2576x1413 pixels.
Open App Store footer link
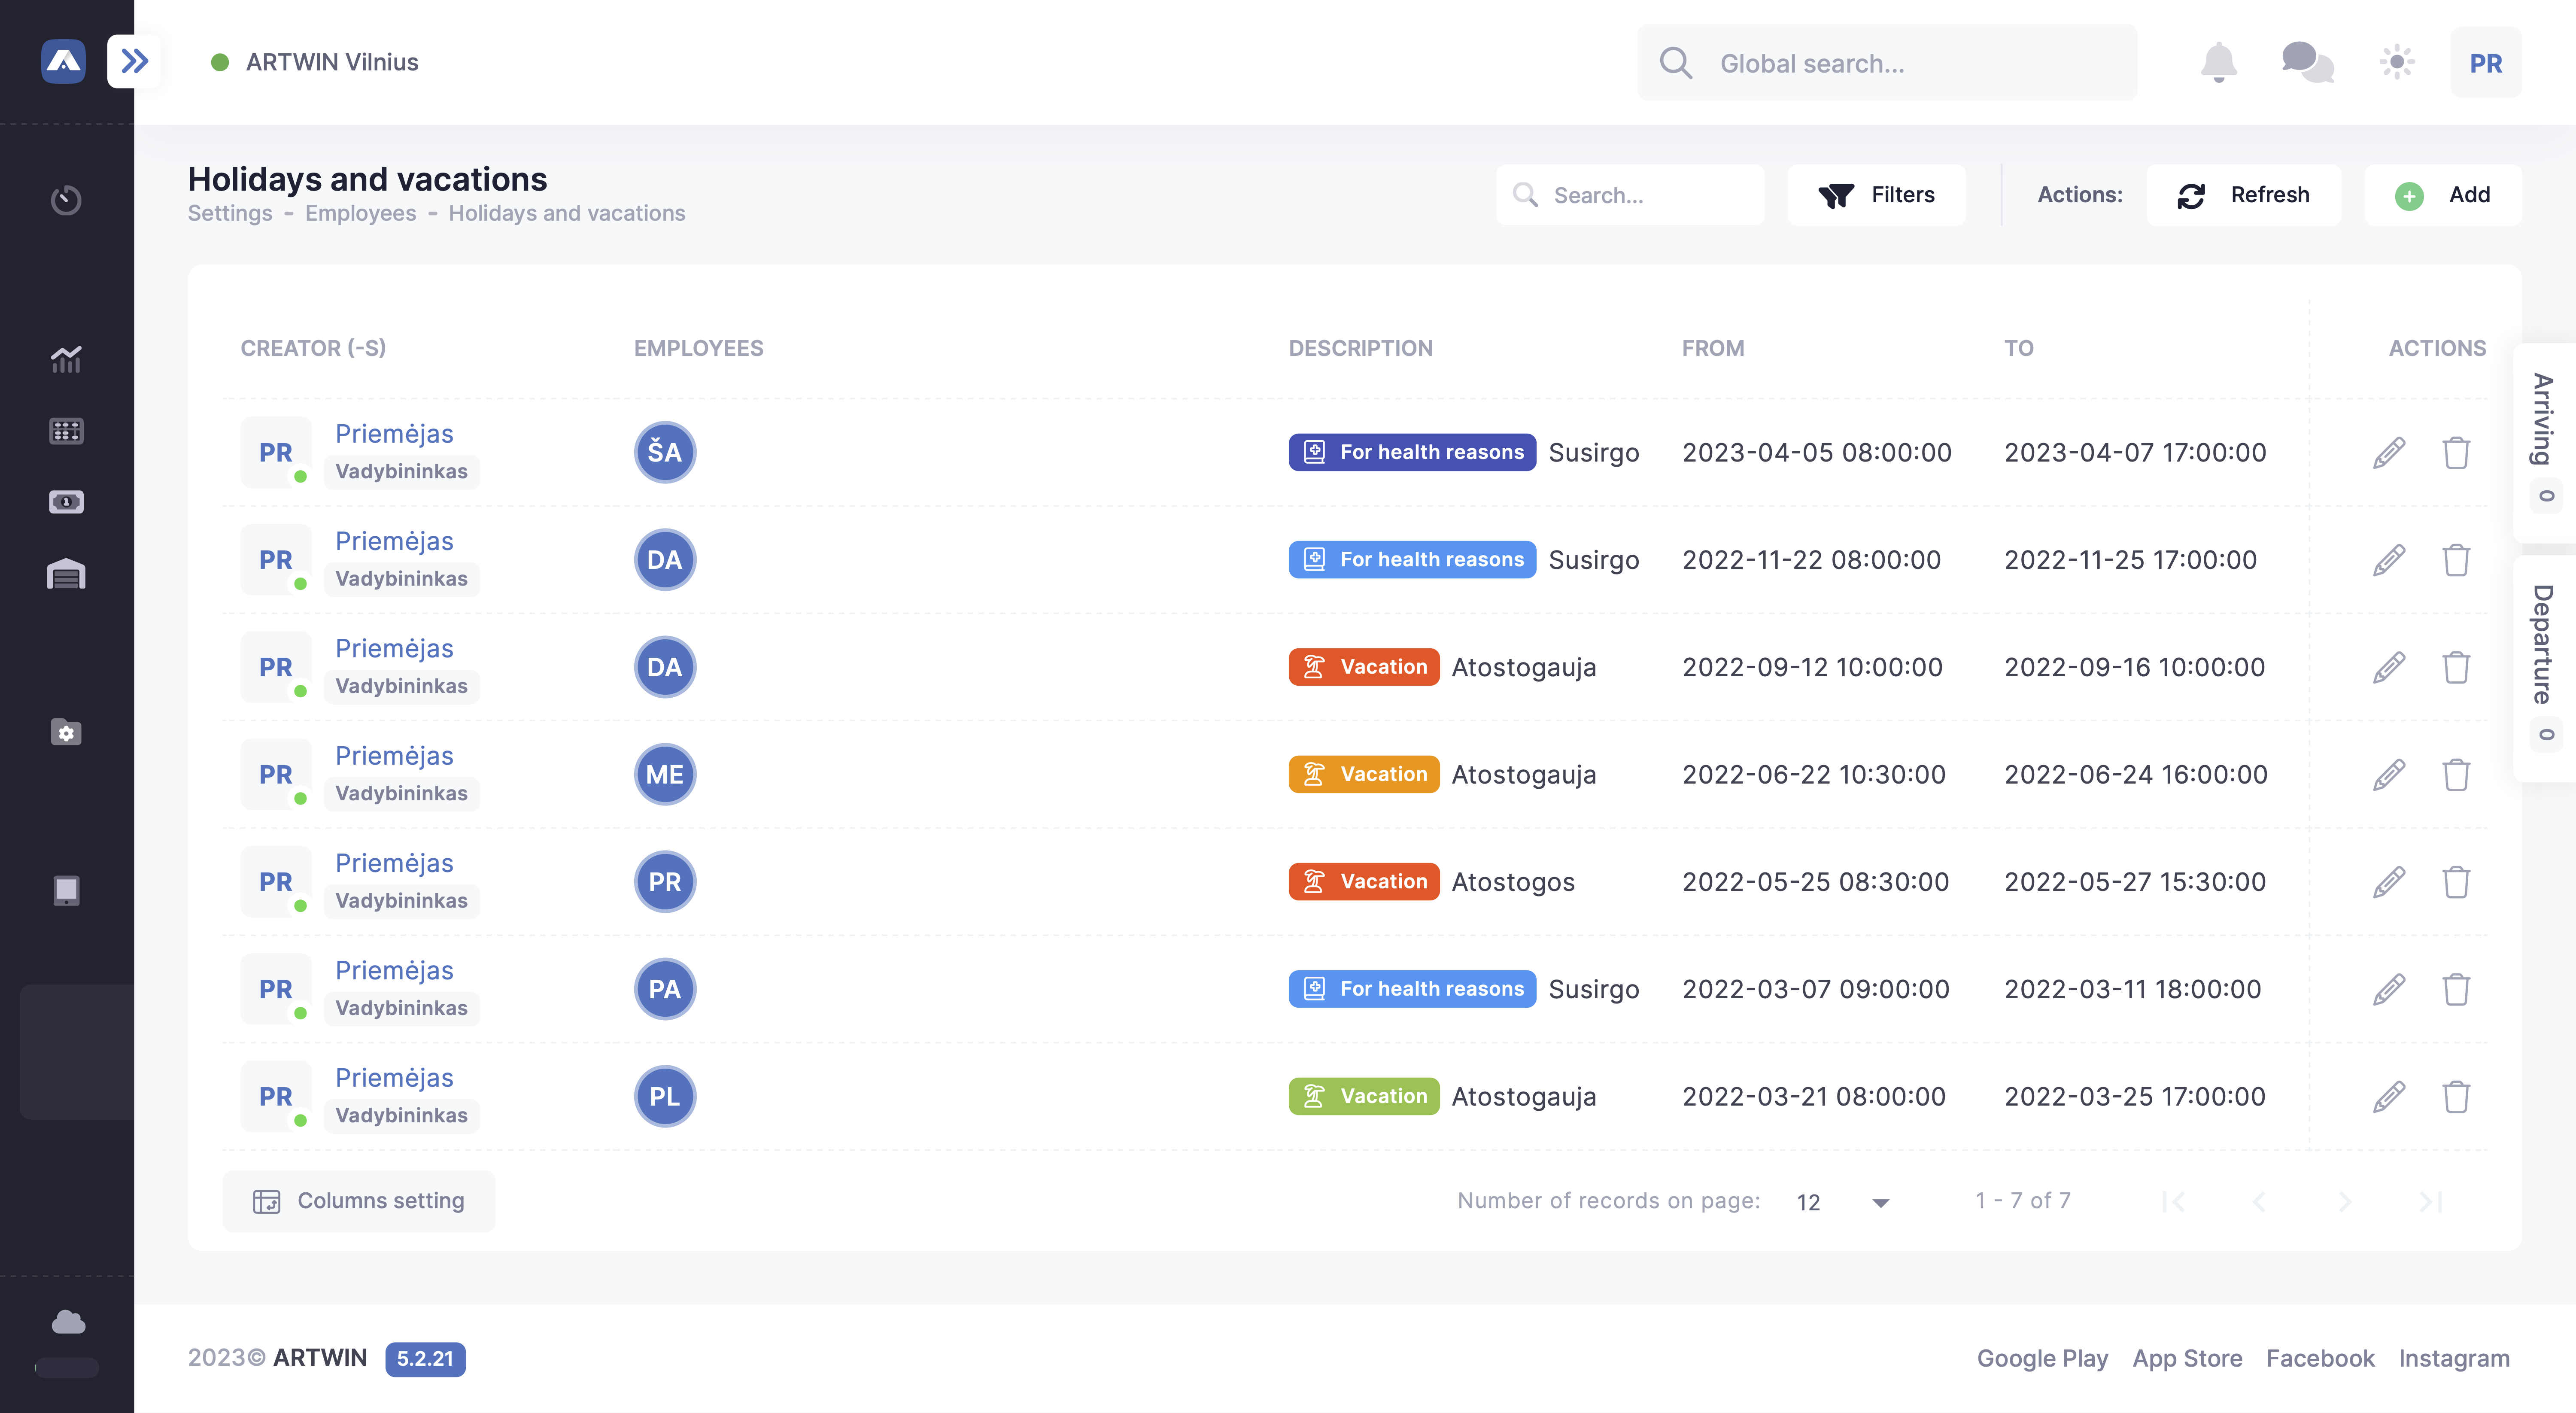tap(2187, 1358)
